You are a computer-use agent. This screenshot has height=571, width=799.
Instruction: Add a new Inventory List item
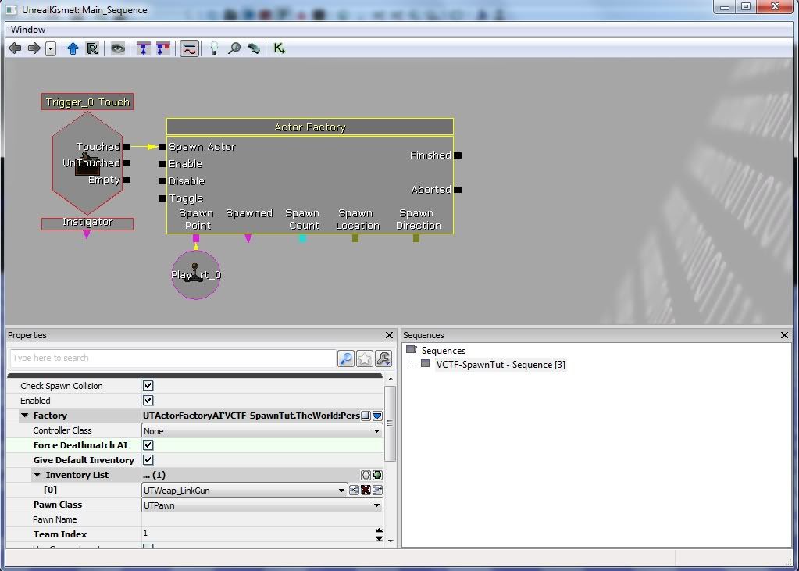(377, 475)
